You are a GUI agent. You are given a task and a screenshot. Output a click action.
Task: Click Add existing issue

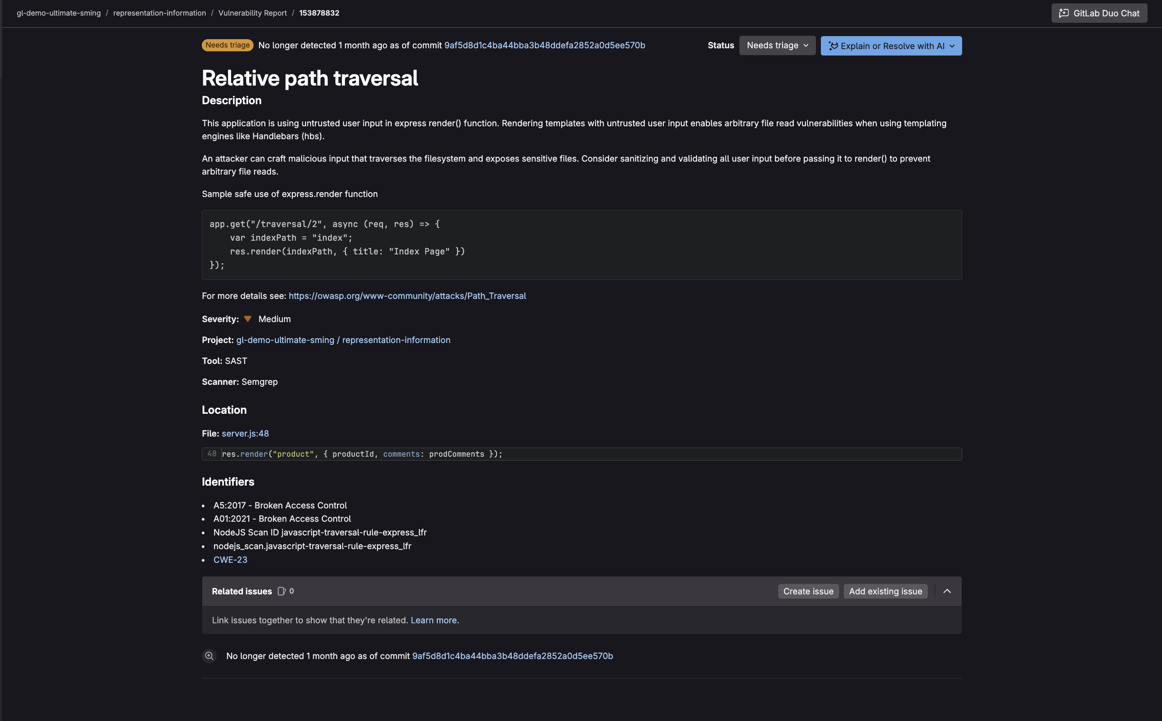tap(885, 591)
